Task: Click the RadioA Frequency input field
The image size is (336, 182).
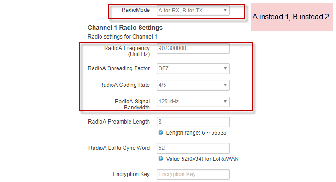Action: click(193, 49)
